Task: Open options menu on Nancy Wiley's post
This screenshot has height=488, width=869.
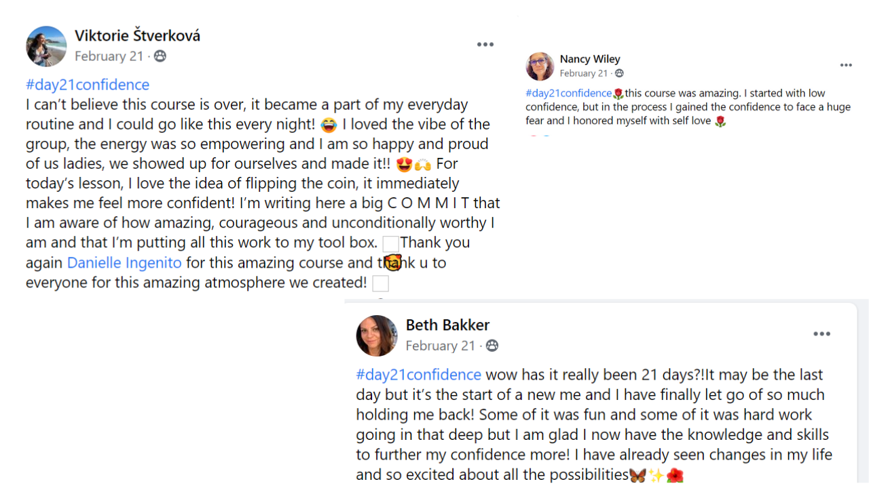Action: [x=846, y=66]
